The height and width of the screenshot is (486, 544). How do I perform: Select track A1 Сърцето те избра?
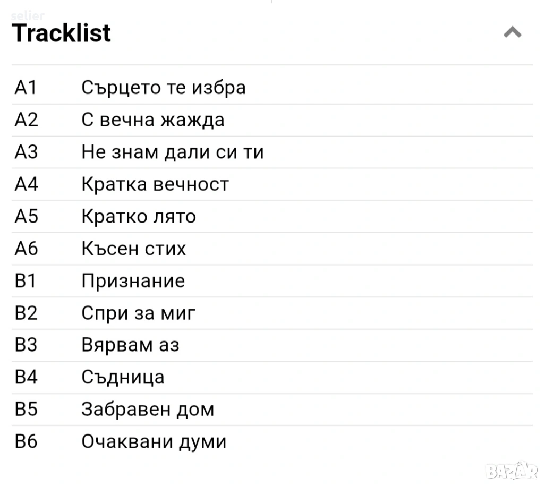click(x=163, y=88)
